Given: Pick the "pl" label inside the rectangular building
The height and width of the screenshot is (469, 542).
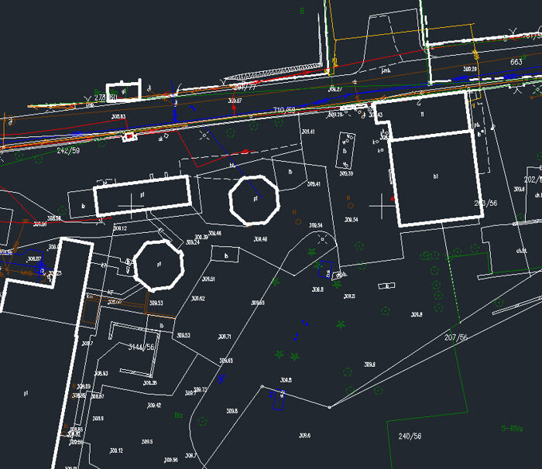Looking at the screenshot, I should [142, 195].
